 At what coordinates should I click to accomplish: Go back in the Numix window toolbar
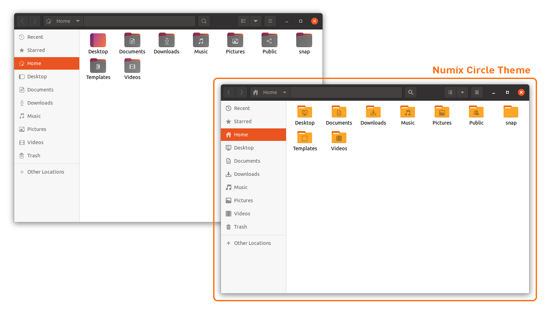click(229, 92)
